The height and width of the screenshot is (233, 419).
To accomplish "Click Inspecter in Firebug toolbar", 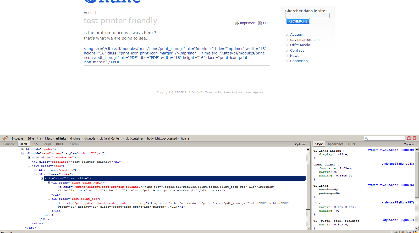I will [18, 138].
